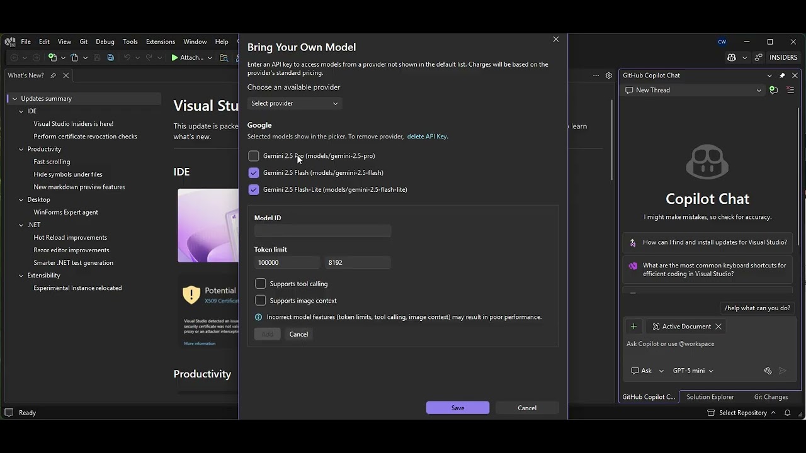Open the Copilot Chat window options chevron
Image resolution: width=806 pixels, height=453 pixels.
769,75
